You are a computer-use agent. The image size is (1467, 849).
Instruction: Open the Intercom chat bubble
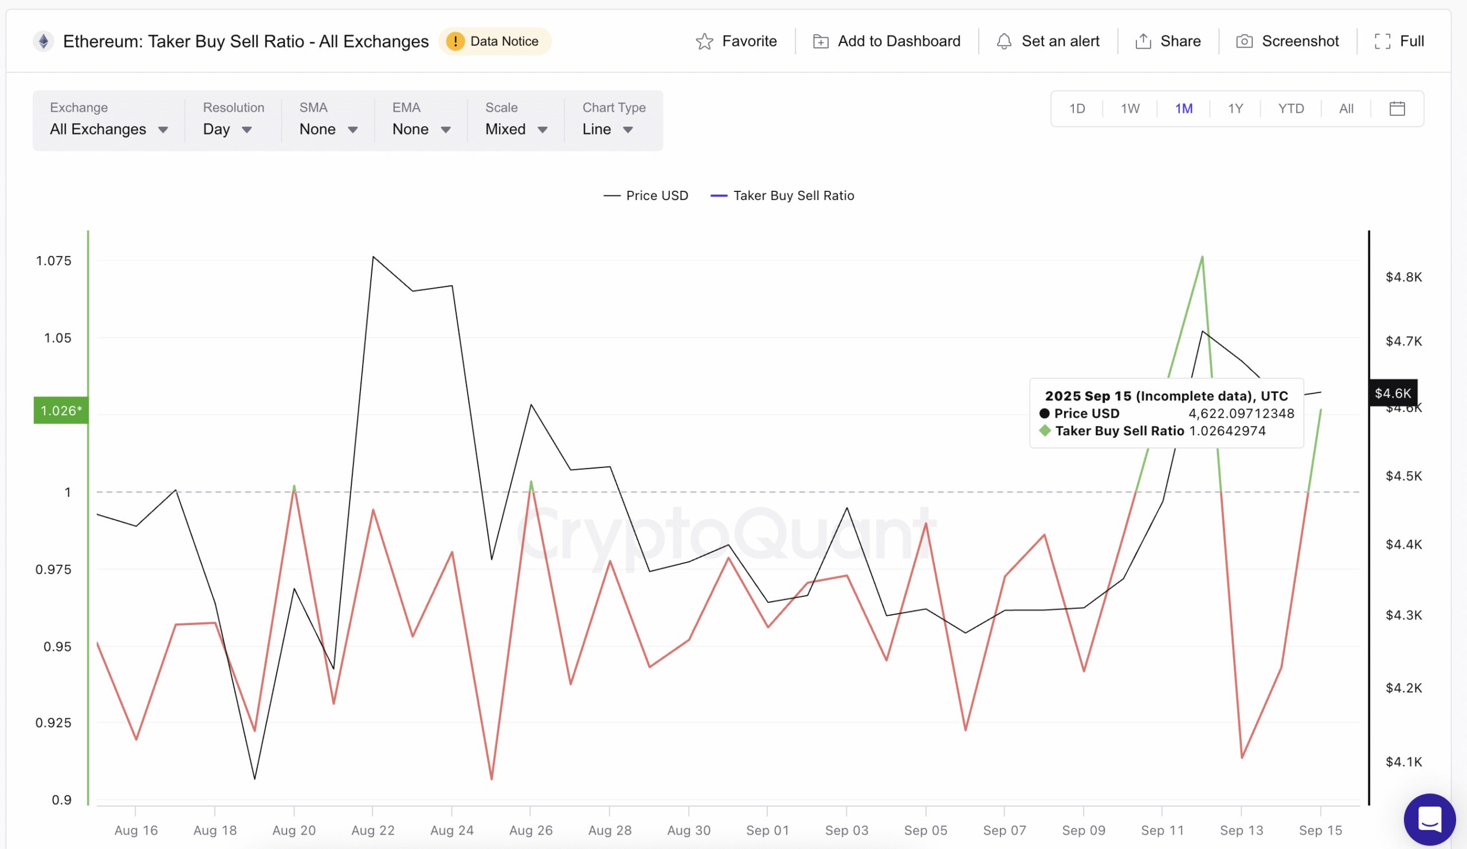tap(1431, 819)
